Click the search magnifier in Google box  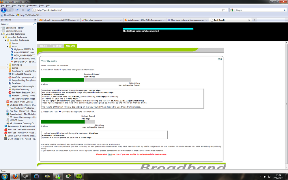click(x=285, y=10)
